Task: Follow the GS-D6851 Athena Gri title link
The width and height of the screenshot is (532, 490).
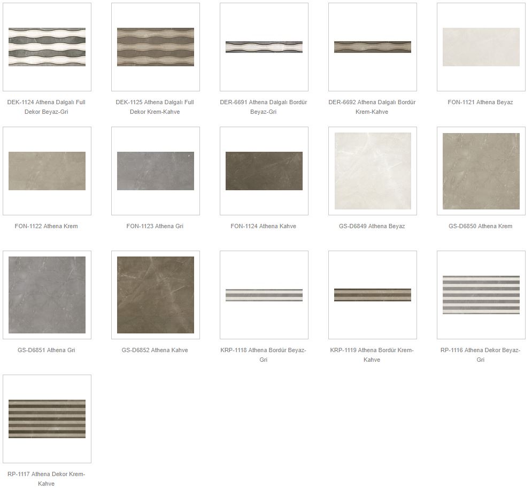Action: click(46, 350)
